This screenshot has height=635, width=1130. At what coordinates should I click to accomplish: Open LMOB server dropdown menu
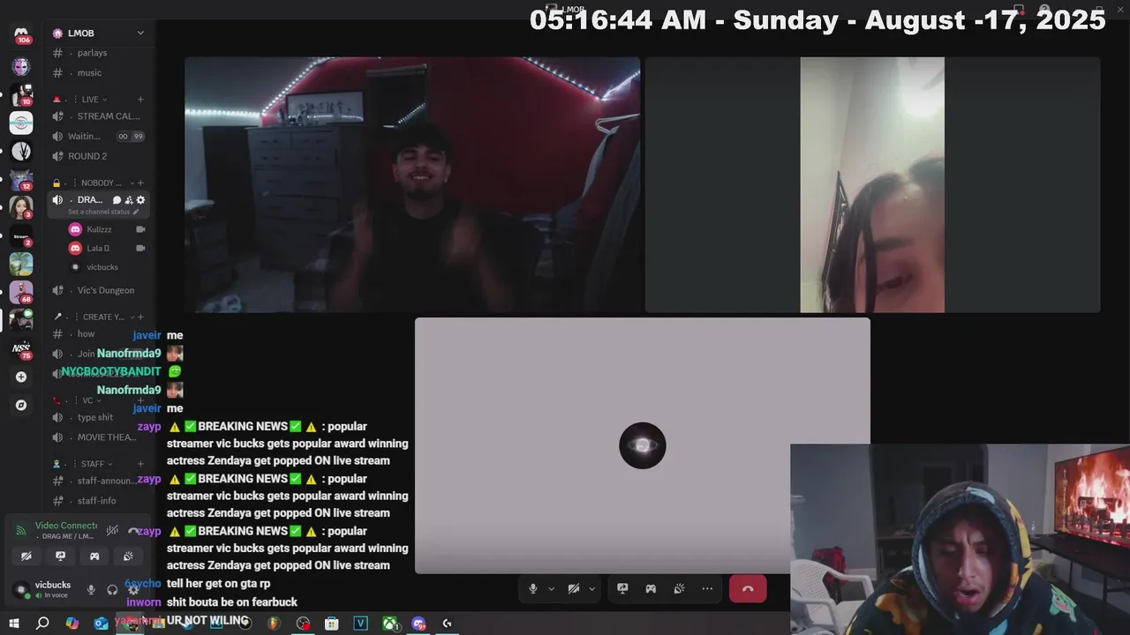tap(140, 33)
